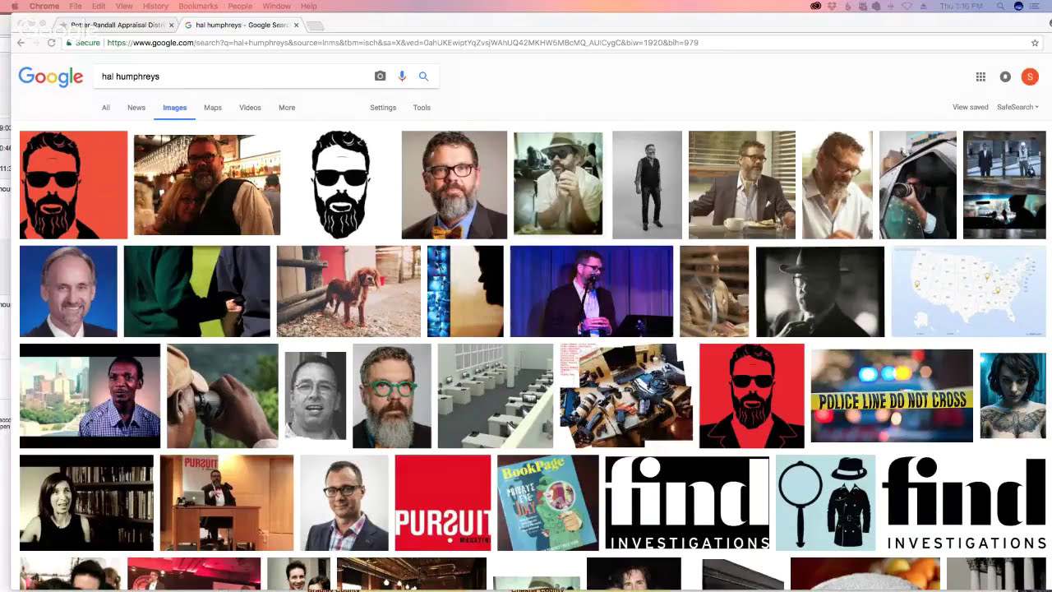Viewport: 1052px width, 592px height.
Task: Open the Window menu
Action: tap(276, 6)
